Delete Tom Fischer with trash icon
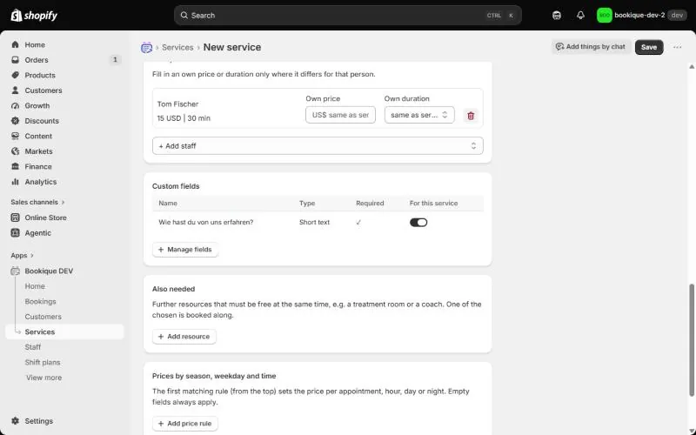696x435 pixels. (471, 116)
